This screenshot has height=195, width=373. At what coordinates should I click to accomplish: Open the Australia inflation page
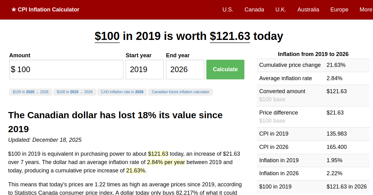point(308,10)
